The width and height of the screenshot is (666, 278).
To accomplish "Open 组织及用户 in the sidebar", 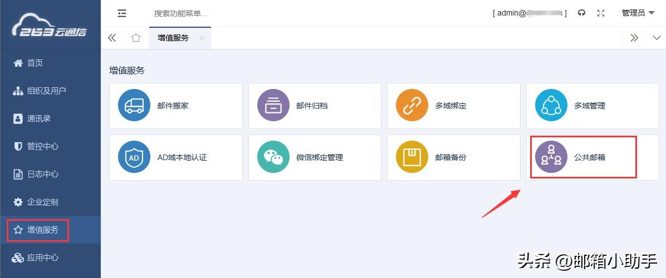I will [x=47, y=91].
